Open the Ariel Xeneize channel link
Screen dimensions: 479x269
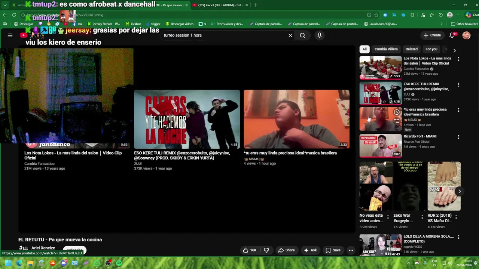coord(43,248)
